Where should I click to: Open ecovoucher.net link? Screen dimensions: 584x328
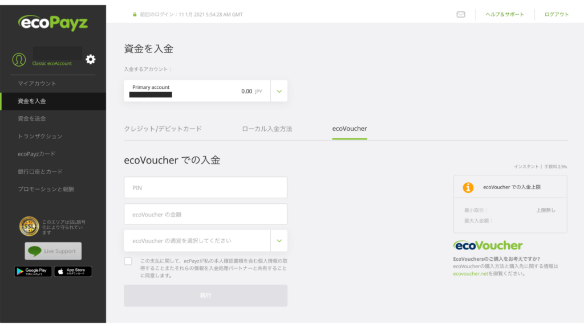point(471,274)
